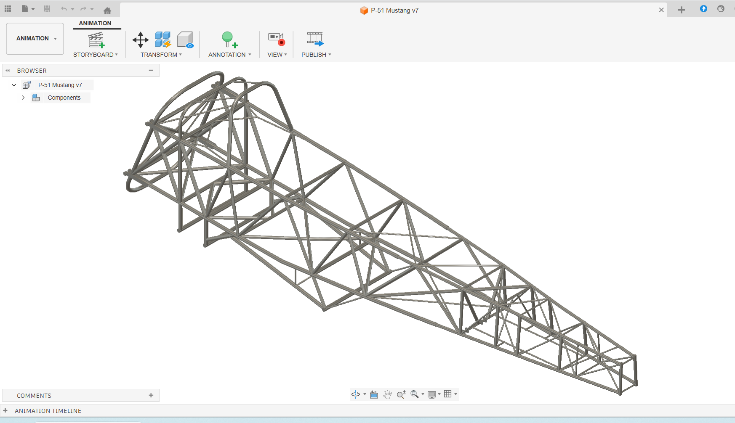
Task: Expand the COMMENTS panel with plus button
Action: (x=151, y=395)
